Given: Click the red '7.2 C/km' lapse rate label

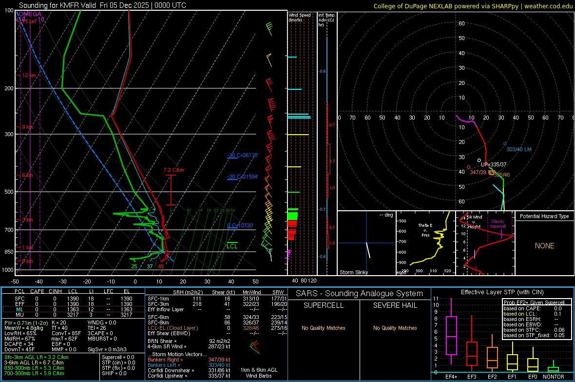Looking at the screenshot, I should [x=174, y=170].
